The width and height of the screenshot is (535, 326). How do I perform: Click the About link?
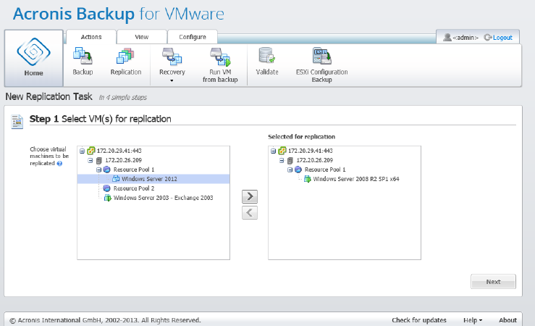507,320
